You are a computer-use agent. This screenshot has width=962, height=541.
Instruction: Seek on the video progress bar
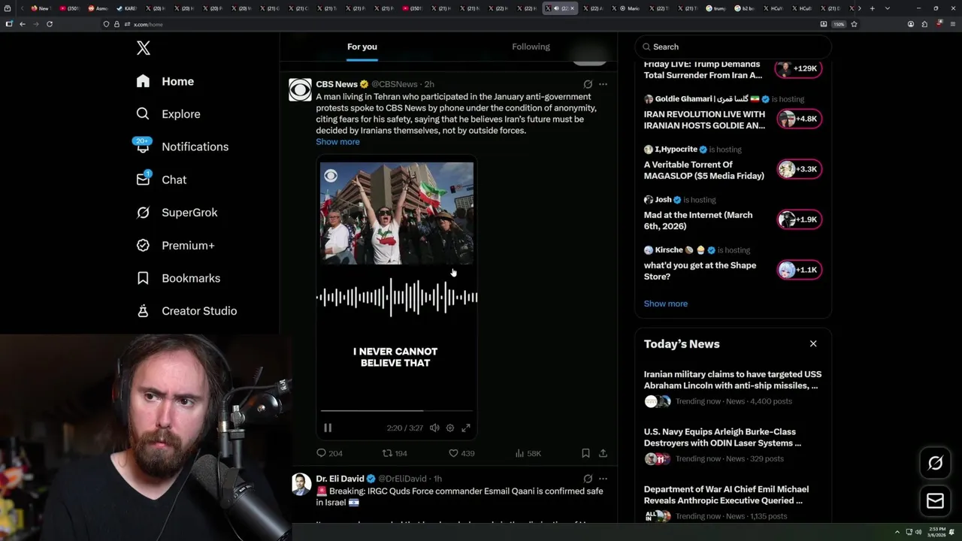[x=397, y=411]
